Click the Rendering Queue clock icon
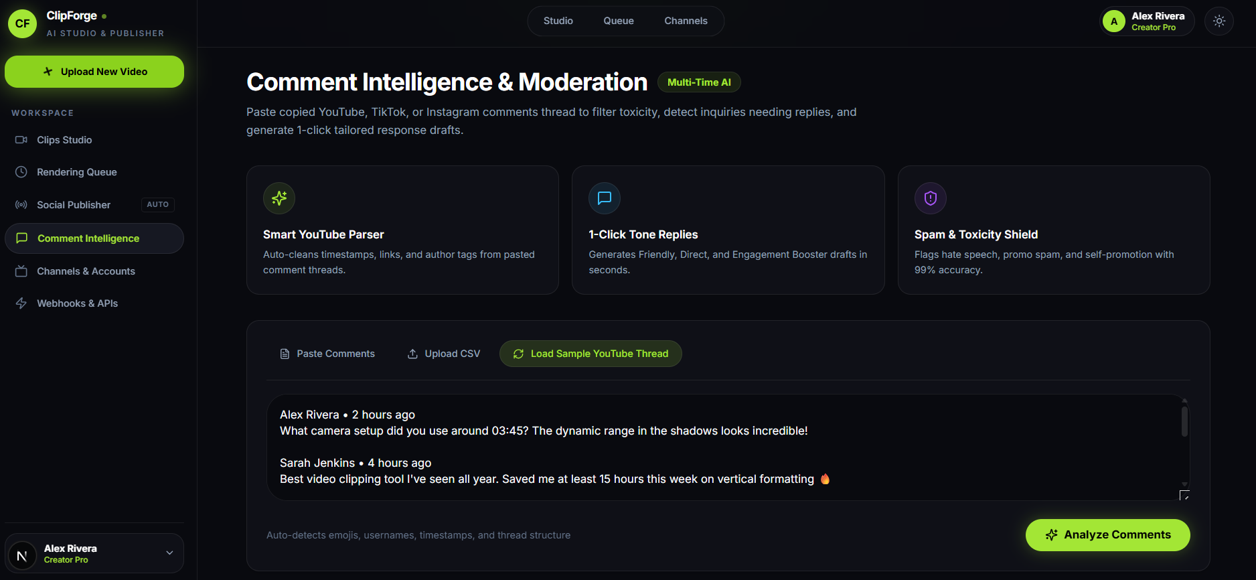Screen dimensions: 1256x580 click(21, 172)
